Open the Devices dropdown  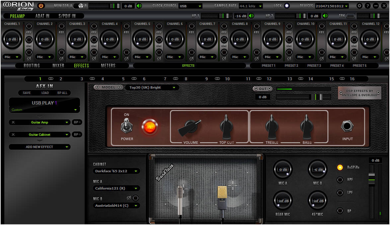click(332, 6)
